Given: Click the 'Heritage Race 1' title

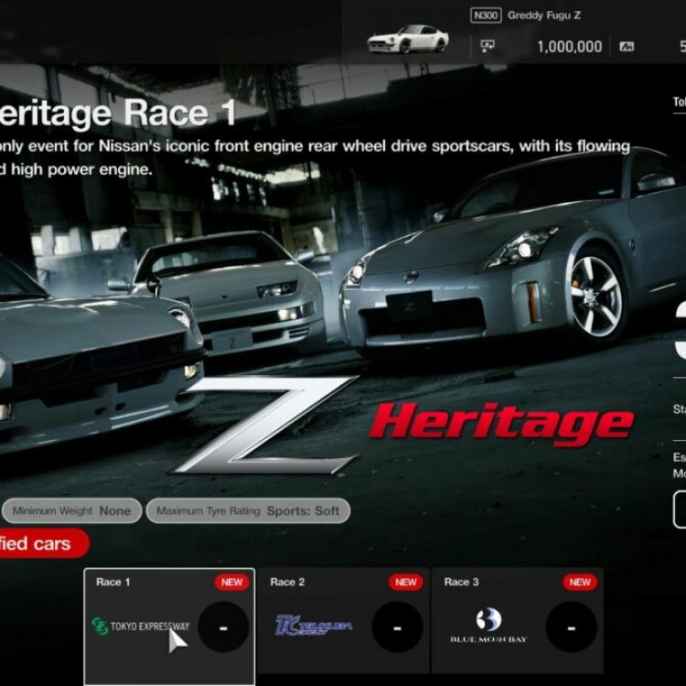Looking at the screenshot, I should point(118,113).
